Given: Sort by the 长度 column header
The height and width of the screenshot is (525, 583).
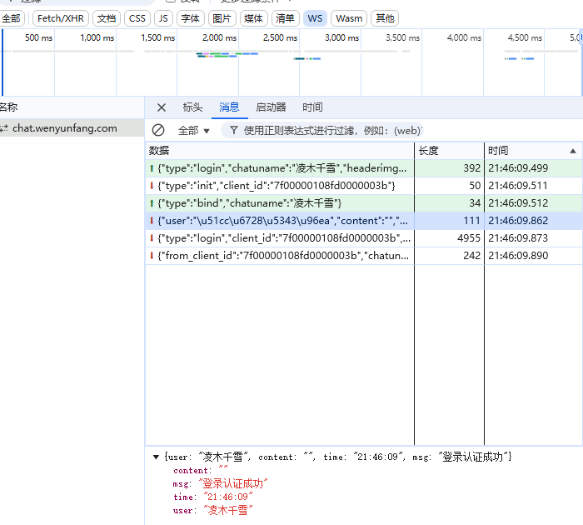Looking at the screenshot, I should (449, 151).
